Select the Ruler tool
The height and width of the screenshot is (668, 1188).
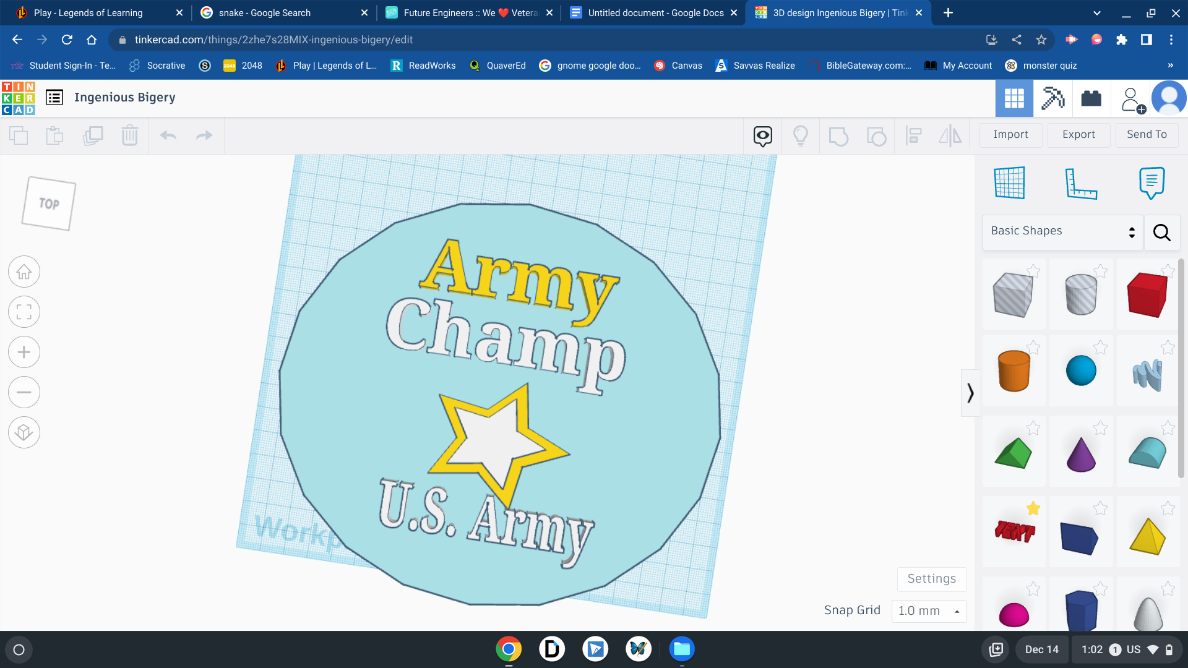(x=1081, y=182)
